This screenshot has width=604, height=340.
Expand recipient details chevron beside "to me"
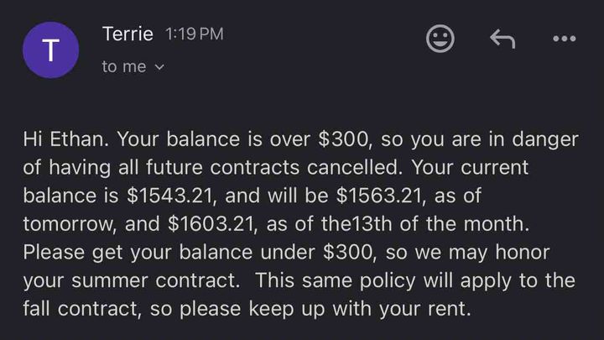coord(159,67)
